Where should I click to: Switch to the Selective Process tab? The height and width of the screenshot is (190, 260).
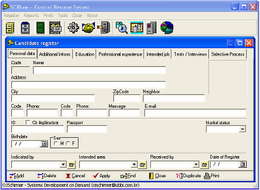pos(228,54)
